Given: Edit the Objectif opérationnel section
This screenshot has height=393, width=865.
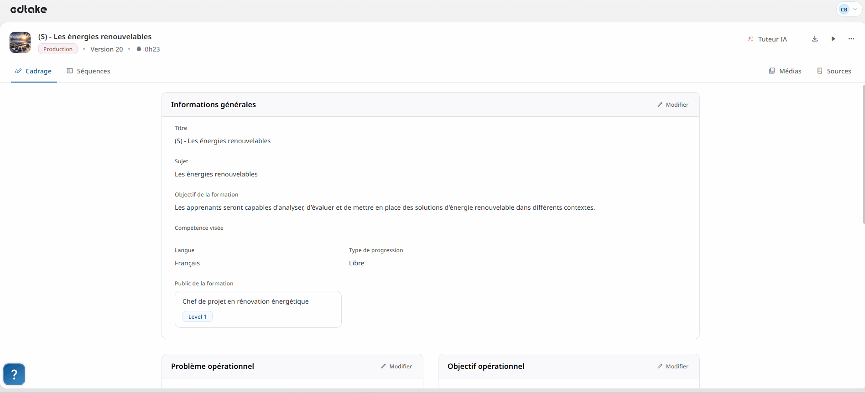Looking at the screenshot, I should point(673,367).
